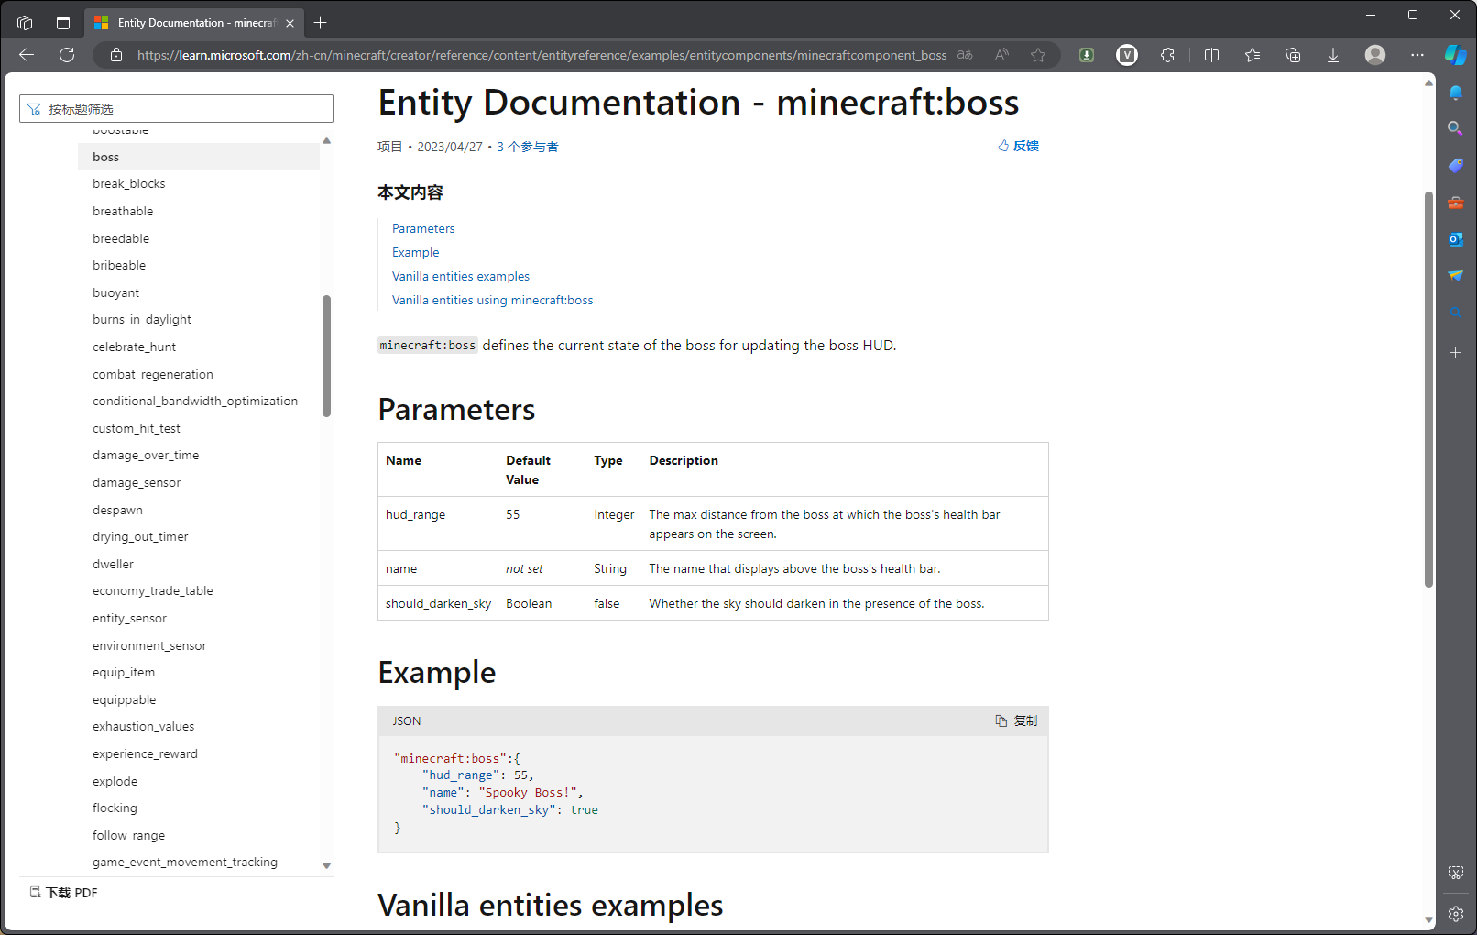Jump to Vanilla entities using minecraft:boss
The width and height of the screenshot is (1477, 935).
click(493, 300)
